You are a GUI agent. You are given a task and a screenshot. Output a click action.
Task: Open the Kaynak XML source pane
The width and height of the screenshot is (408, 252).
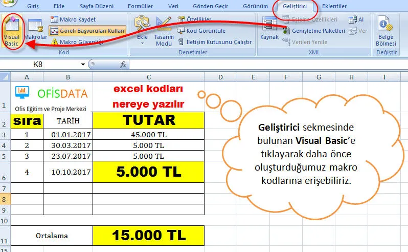pos(269,29)
